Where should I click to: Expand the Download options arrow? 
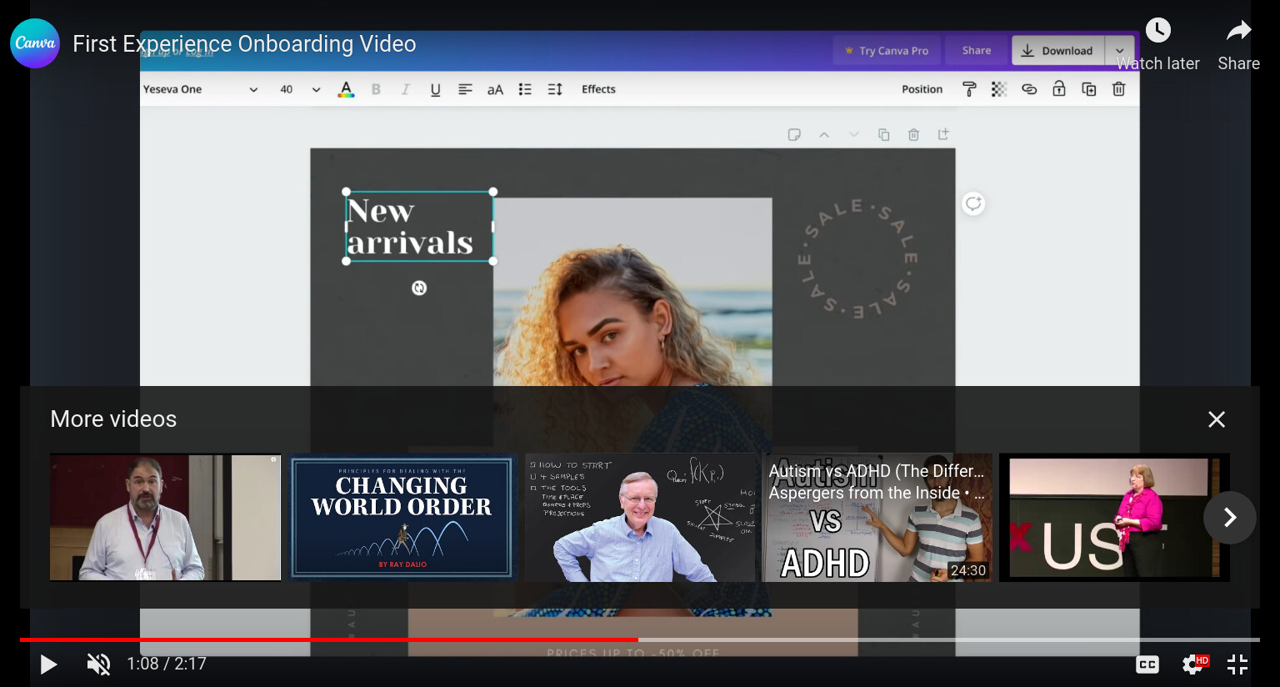tap(1120, 51)
